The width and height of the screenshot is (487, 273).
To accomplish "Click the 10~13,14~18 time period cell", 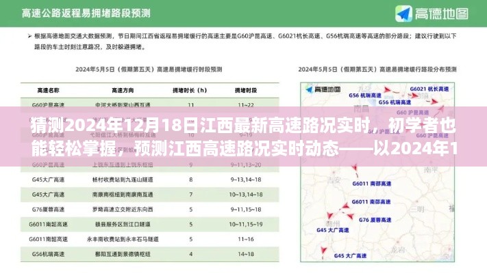I will [246, 195].
